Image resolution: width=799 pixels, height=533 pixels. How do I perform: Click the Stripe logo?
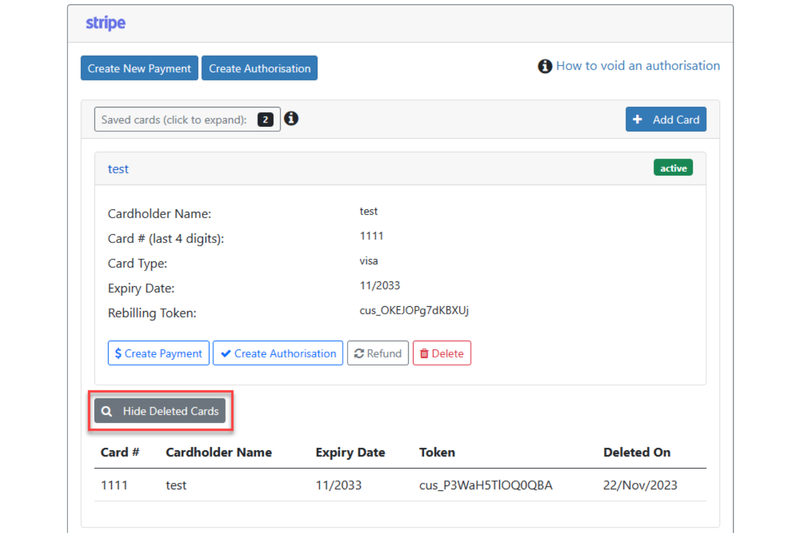[x=106, y=23]
